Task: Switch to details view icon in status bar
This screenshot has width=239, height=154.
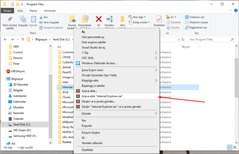Action: [230, 147]
